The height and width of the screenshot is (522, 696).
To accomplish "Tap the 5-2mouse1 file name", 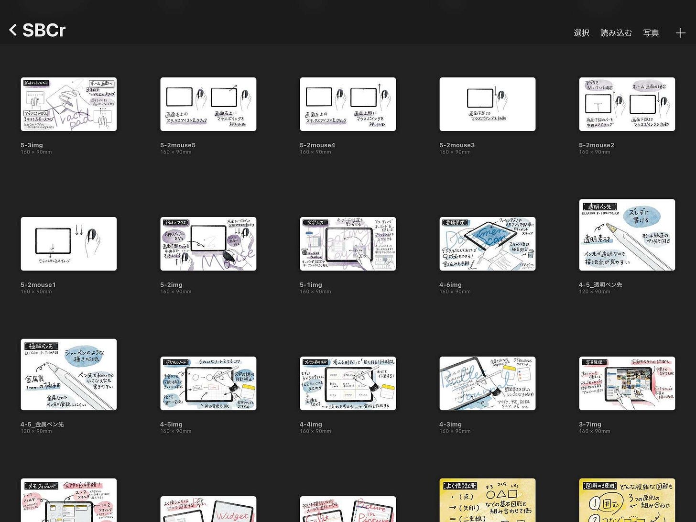I will tap(38, 284).
